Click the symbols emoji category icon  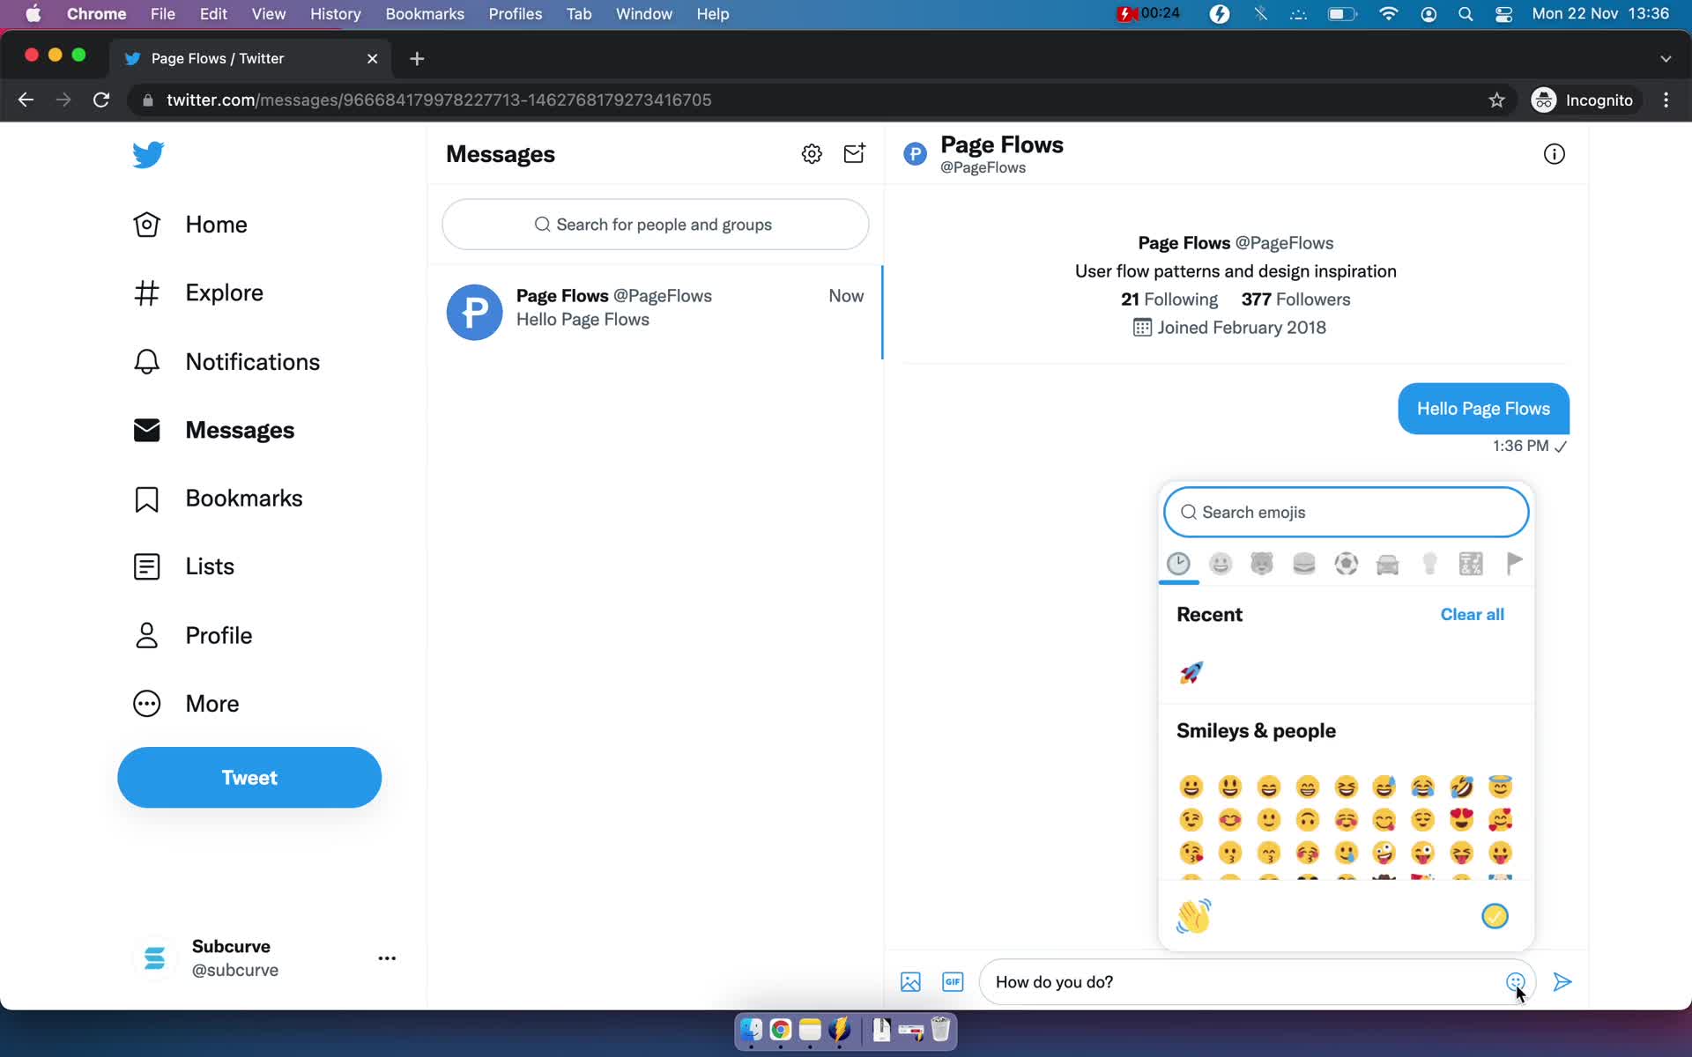click(1470, 563)
